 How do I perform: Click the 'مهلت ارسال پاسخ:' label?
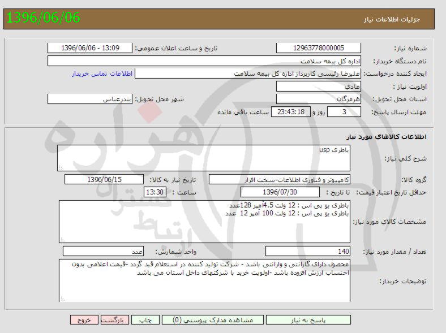399,113
